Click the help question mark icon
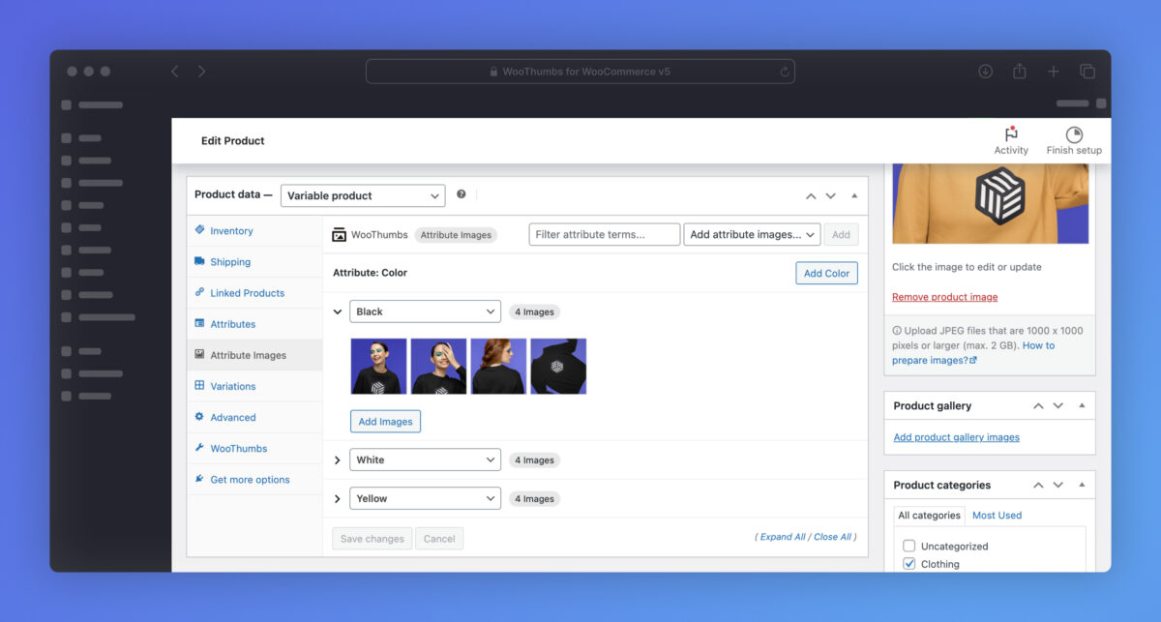This screenshot has width=1161, height=622. (461, 194)
